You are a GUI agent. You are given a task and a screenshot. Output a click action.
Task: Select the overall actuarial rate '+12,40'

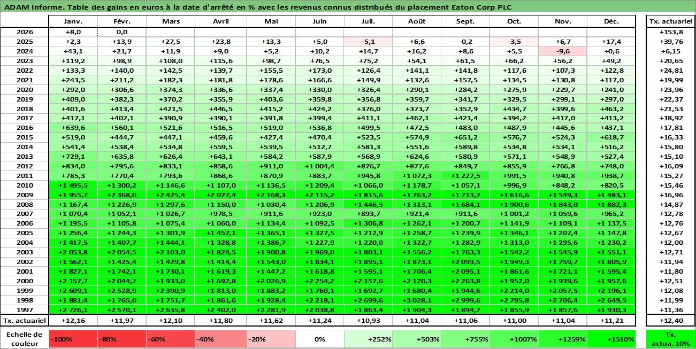(x=670, y=321)
